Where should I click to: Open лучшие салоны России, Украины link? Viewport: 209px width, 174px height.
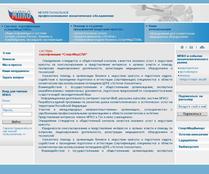(x=33, y=38)
